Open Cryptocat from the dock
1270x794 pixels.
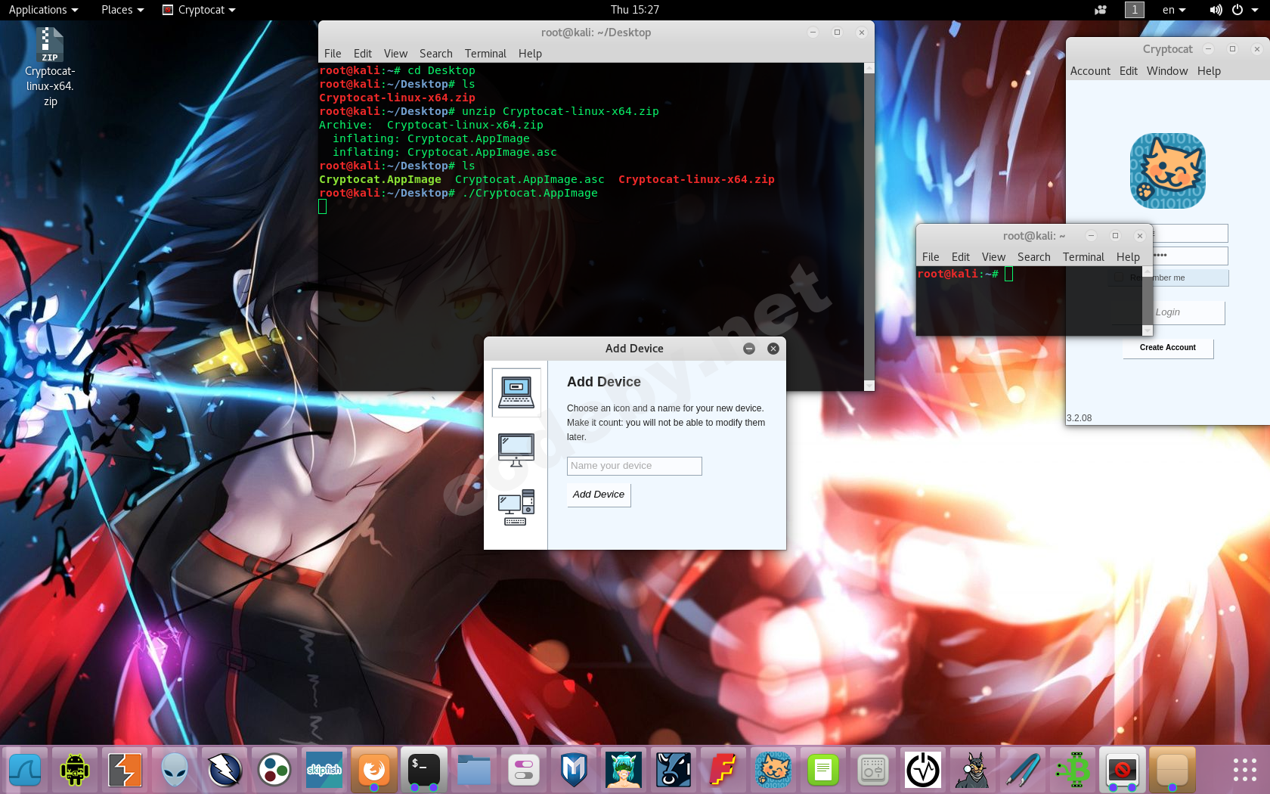(x=773, y=771)
